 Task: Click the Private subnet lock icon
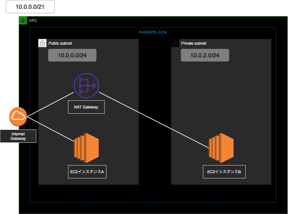pos(175,43)
